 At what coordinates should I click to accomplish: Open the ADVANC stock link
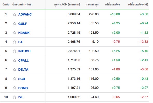point(25,14)
